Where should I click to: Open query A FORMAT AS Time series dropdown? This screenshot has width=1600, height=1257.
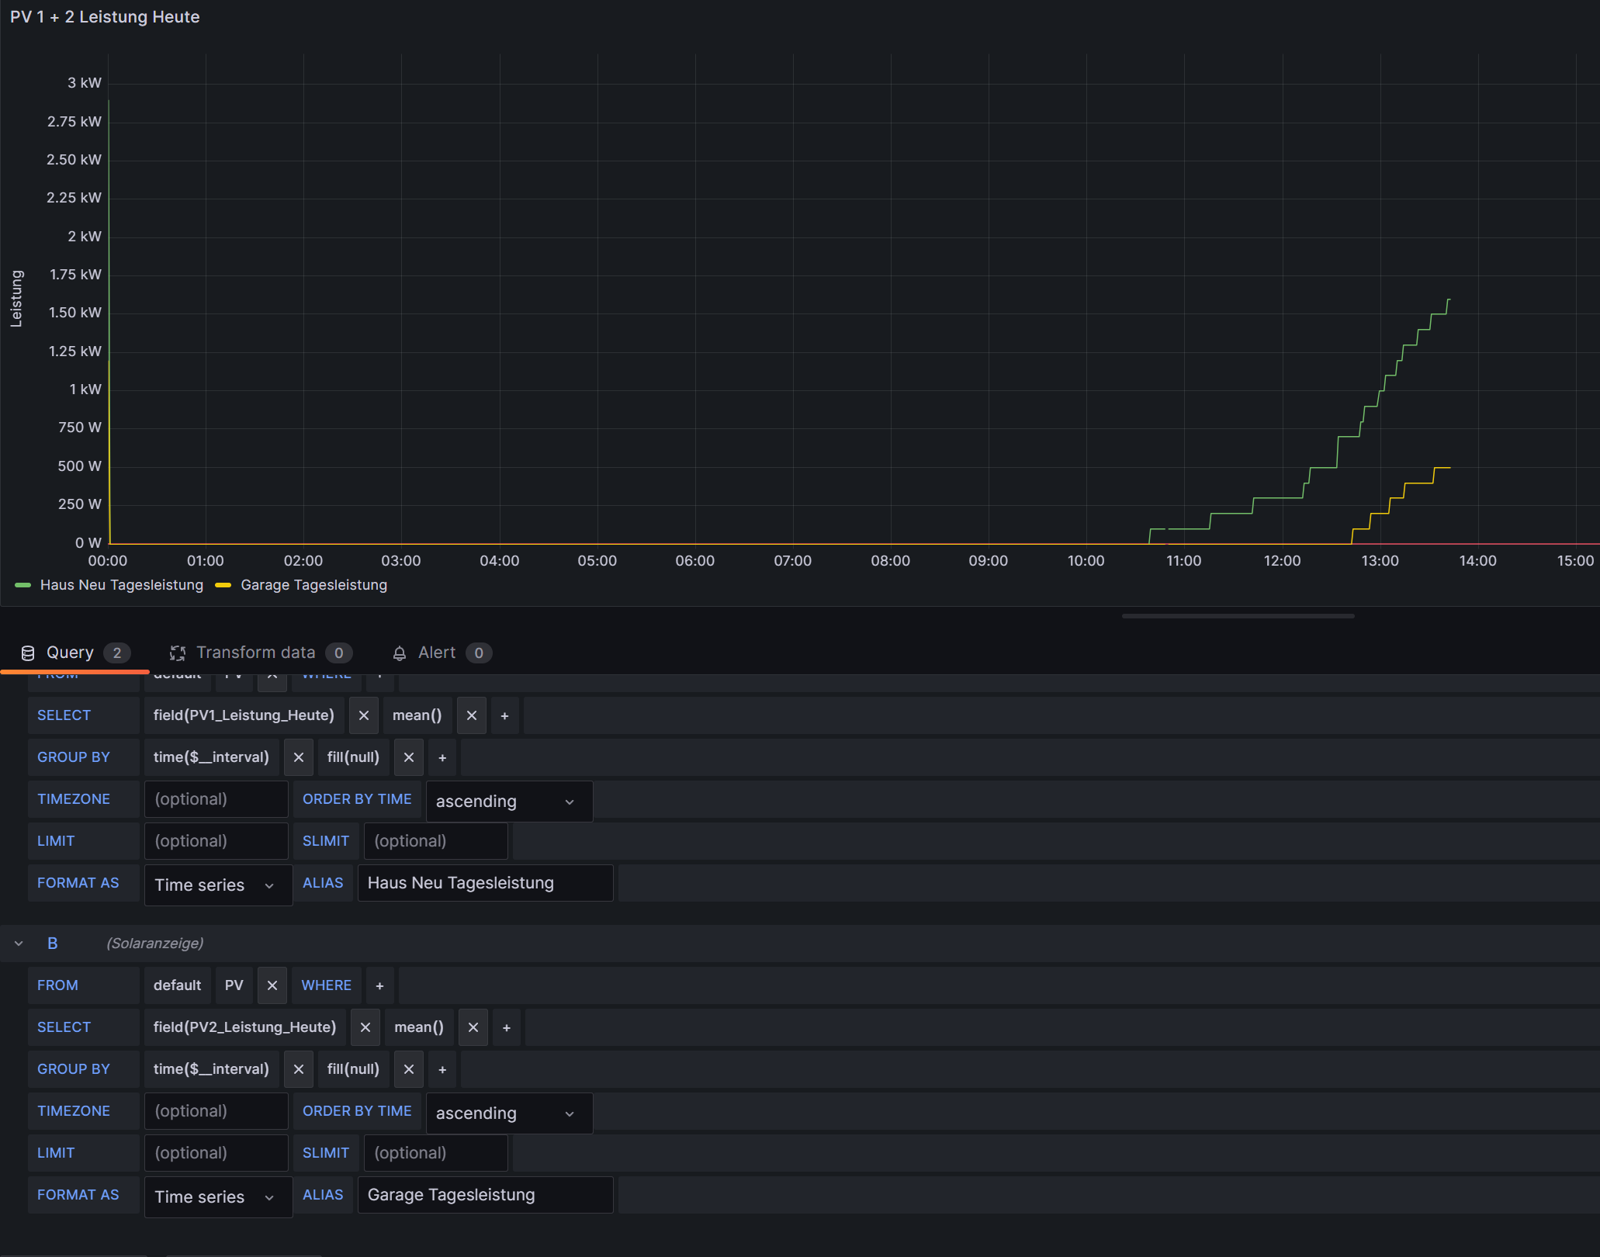tap(217, 885)
